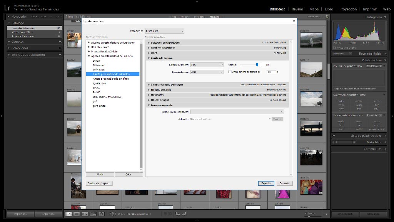Click Cancelar in export dialog
This screenshot has width=394, height=222.
[284, 183]
